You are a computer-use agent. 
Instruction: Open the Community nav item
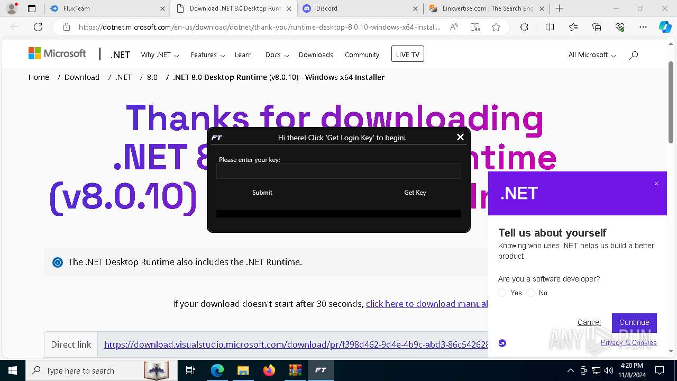[362, 55]
